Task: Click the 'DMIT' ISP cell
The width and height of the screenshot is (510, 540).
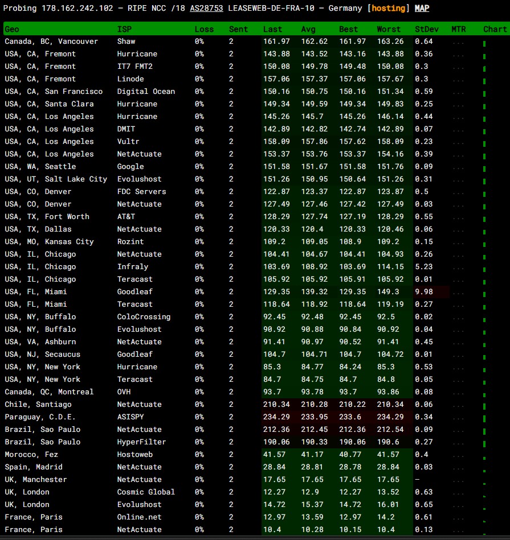Action: pyautogui.click(x=126, y=129)
